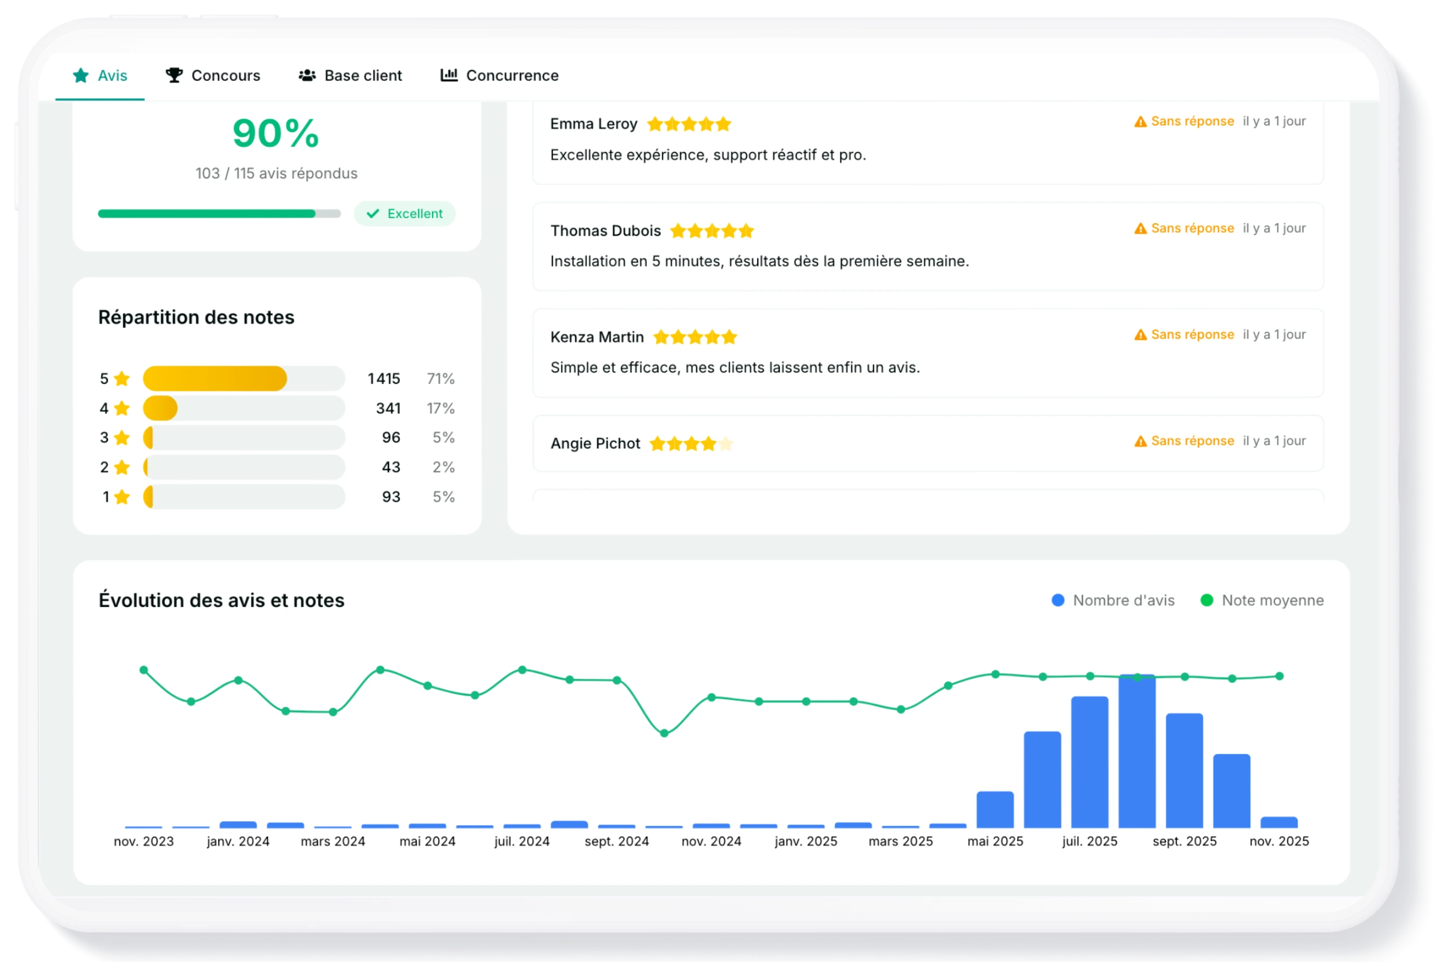The width and height of the screenshot is (1434, 962).
Task: Click the bar chart icon beside Concurrence
Action: (448, 75)
